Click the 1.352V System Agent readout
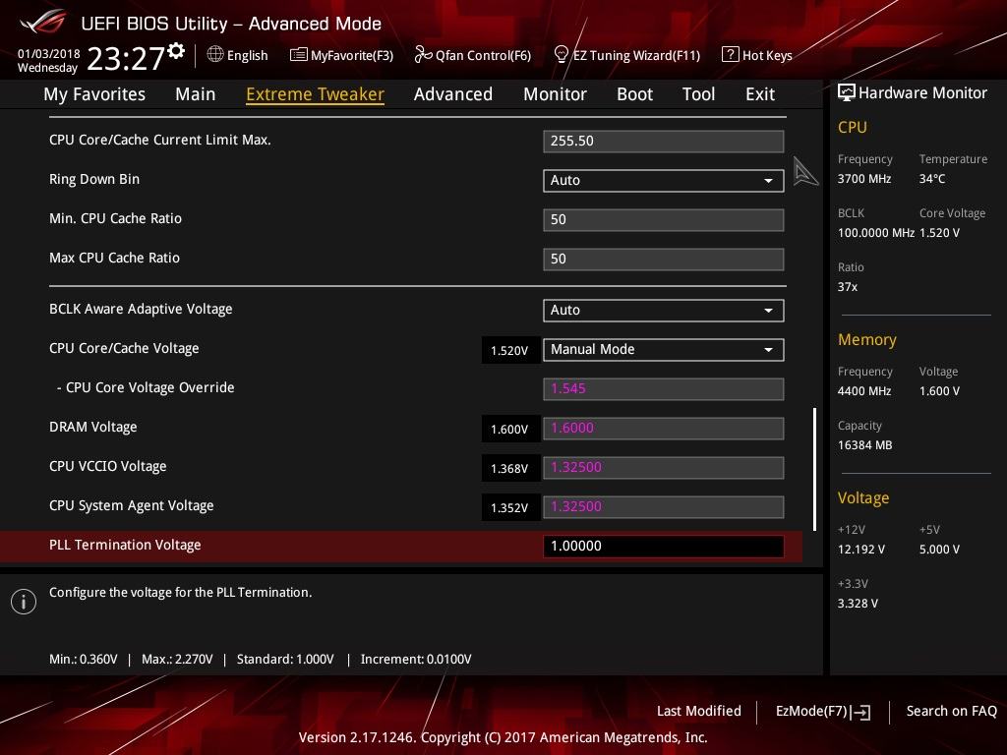 point(510,508)
